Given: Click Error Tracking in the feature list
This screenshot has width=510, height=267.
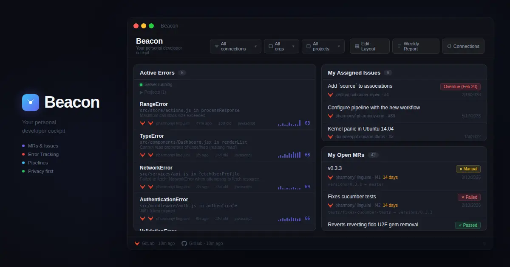Looking at the screenshot, I should (43, 154).
